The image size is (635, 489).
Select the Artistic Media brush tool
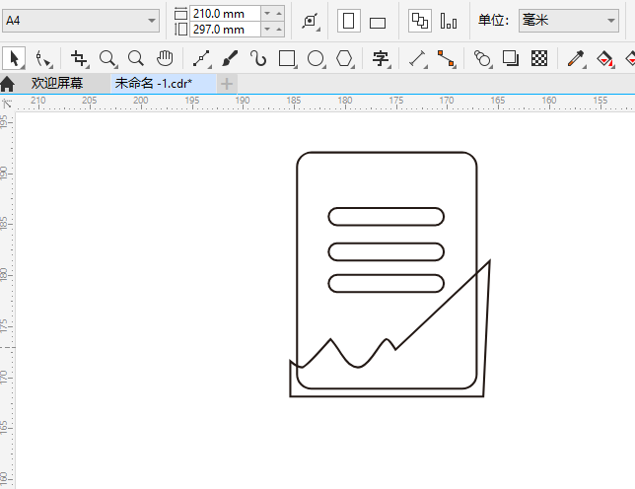click(230, 59)
